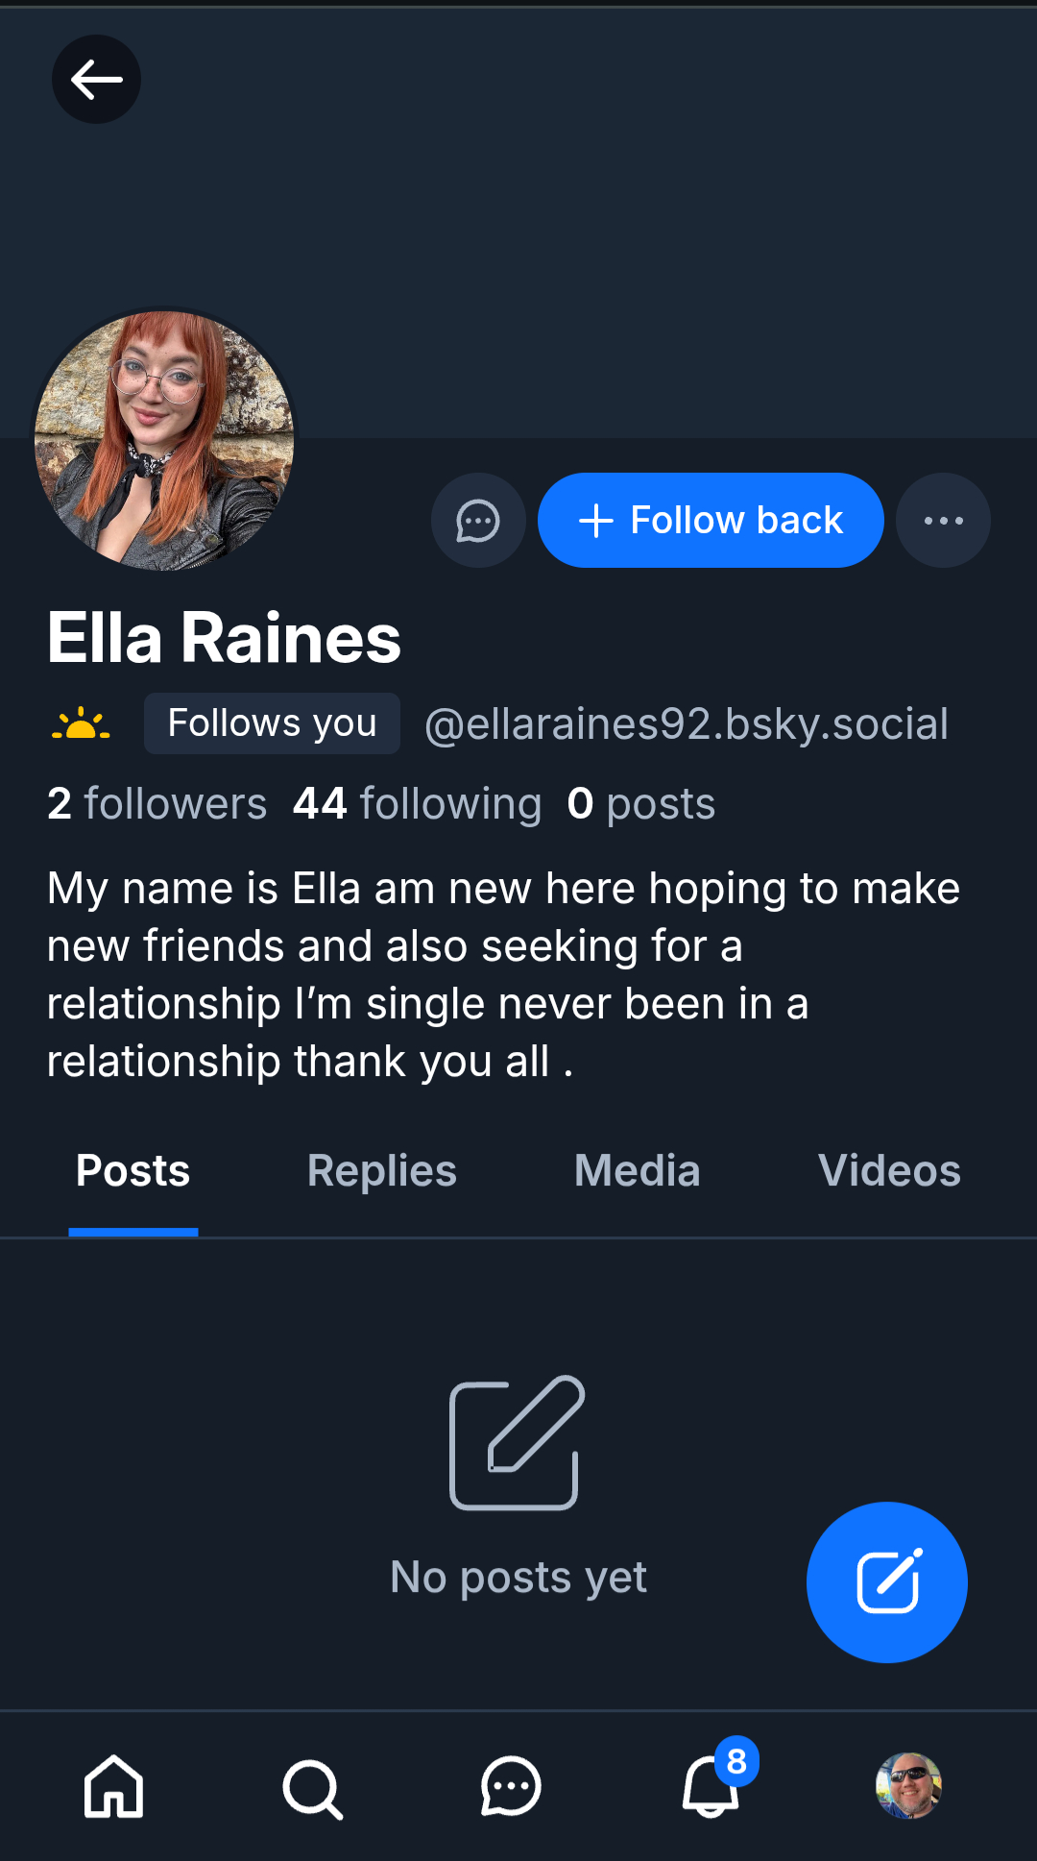
Task: Open the Chat messages page
Action: [511, 1787]
